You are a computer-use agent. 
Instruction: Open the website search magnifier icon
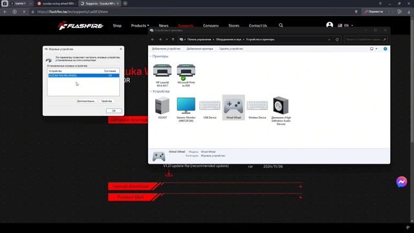tap(281, 25)
